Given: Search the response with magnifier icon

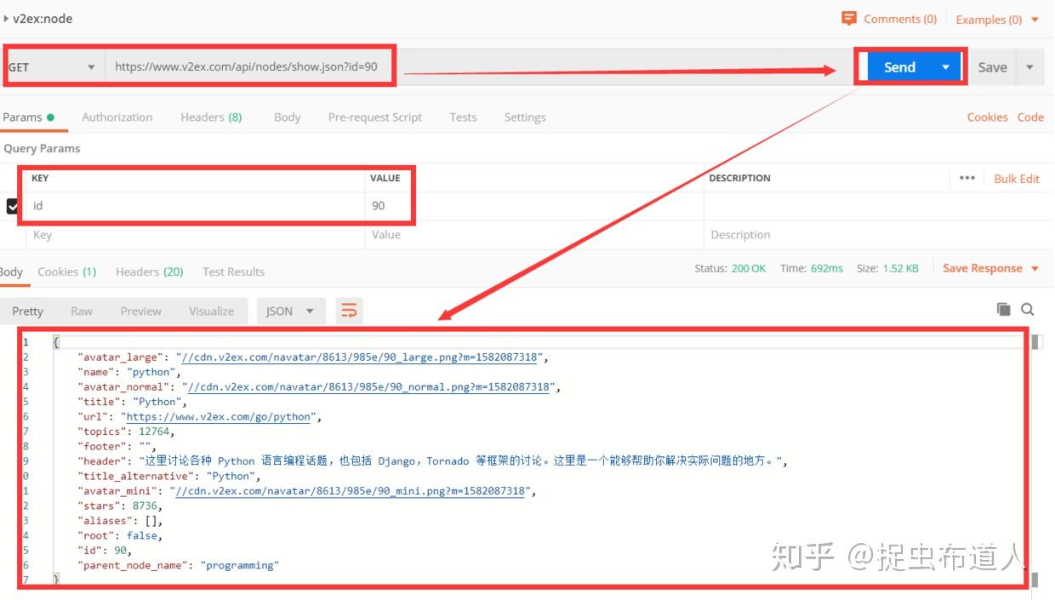Looking at the screenshot, I should [1028, 309].
